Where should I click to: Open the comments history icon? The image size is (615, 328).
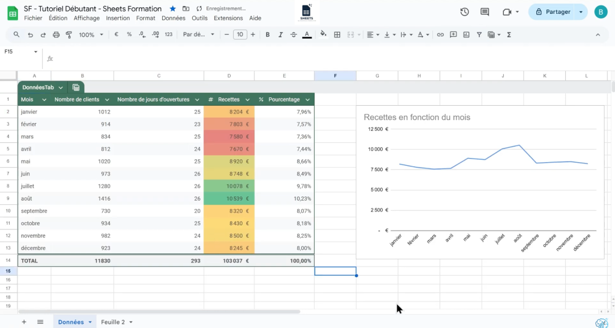point(485,12)
